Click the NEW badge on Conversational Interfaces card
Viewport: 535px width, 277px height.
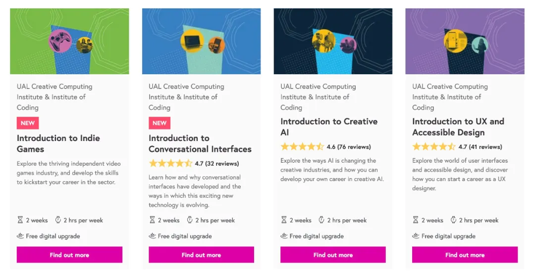(160, 123)
